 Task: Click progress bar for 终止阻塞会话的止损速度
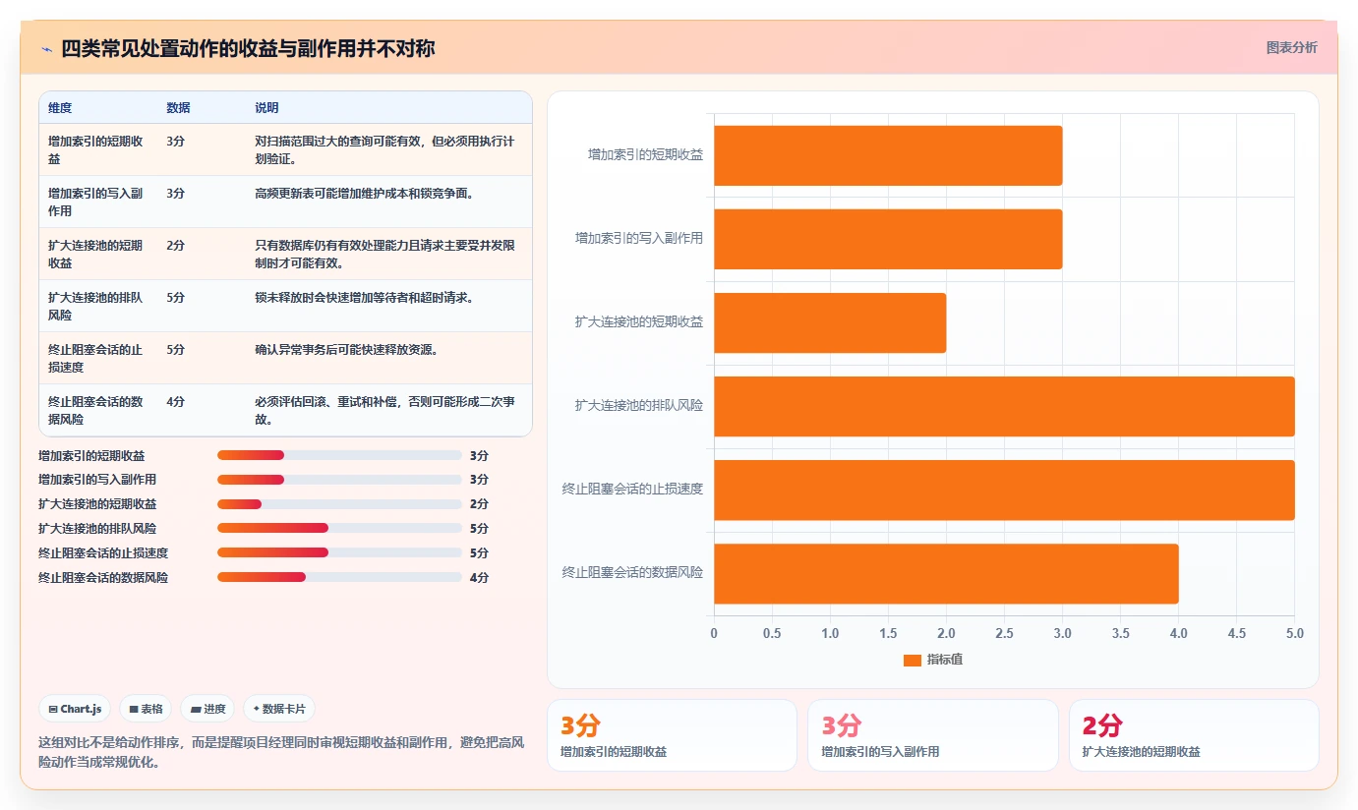point(339,552)
